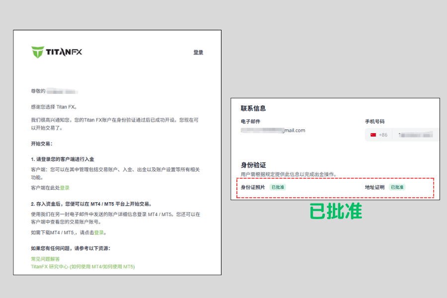Click the 已批准 badge next to 身份证照片
The image size is (447, 298).
coord(278,188)
